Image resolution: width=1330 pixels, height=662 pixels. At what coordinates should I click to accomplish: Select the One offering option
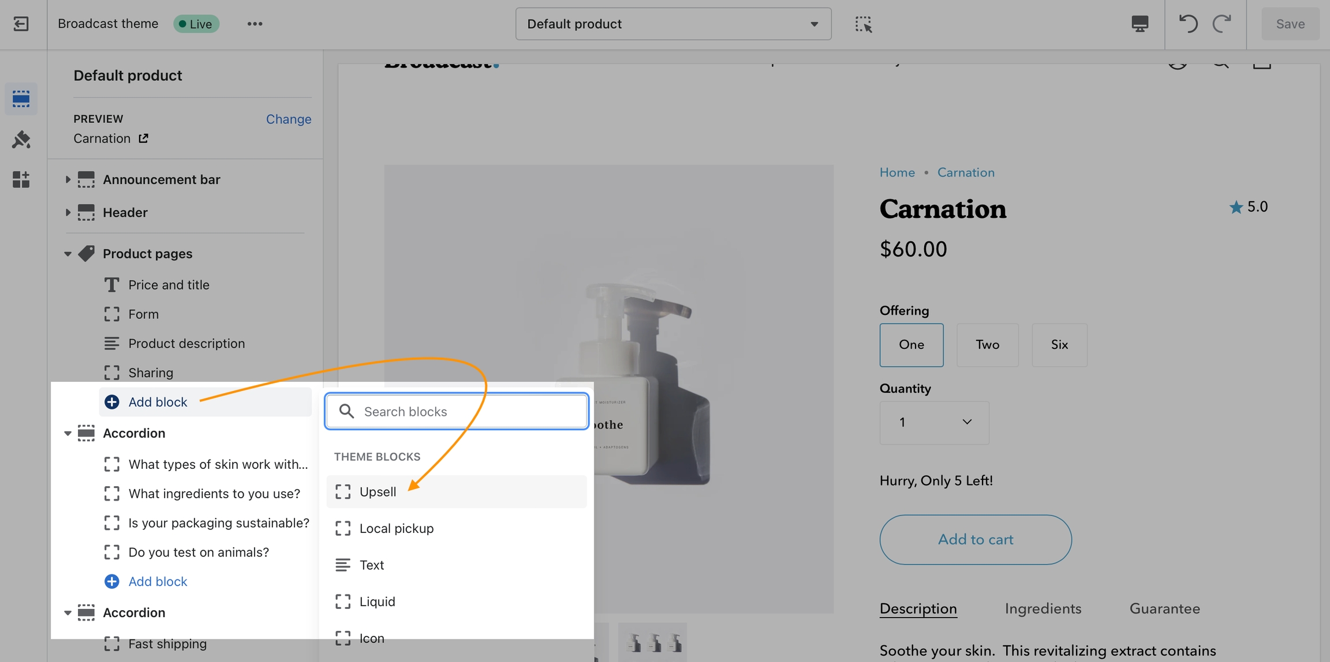tap(911, 345)
